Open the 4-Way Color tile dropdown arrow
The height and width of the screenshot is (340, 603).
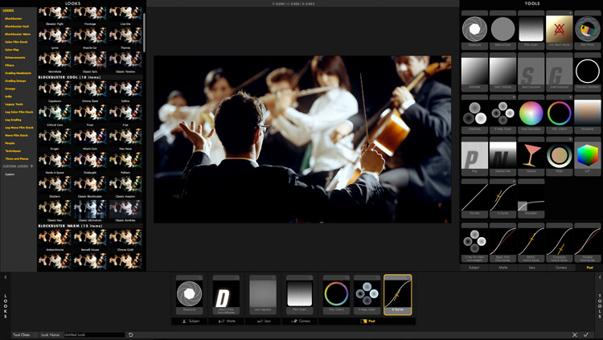(x=514, y=97)
